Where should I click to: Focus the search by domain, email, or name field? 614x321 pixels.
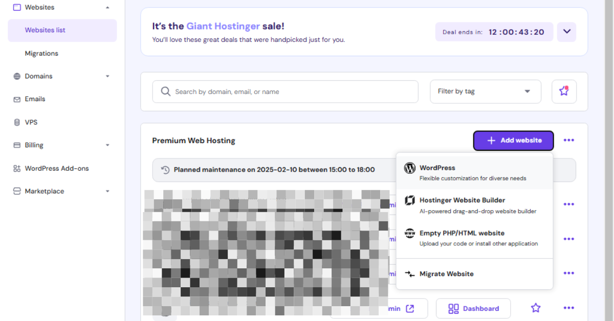pyautogui.click(x=285, y=91)
